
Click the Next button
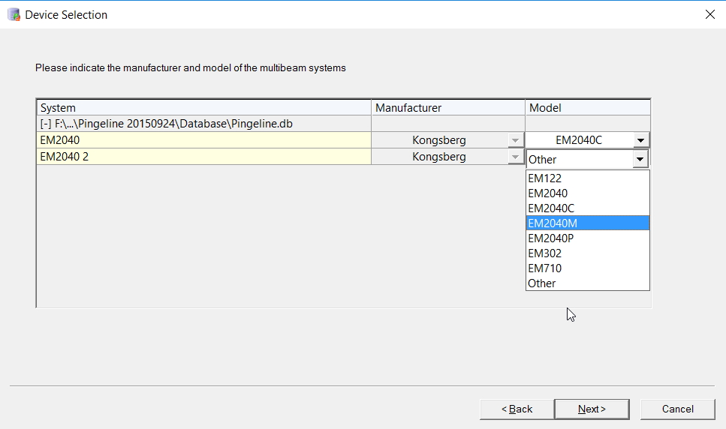tap(592, 409)
